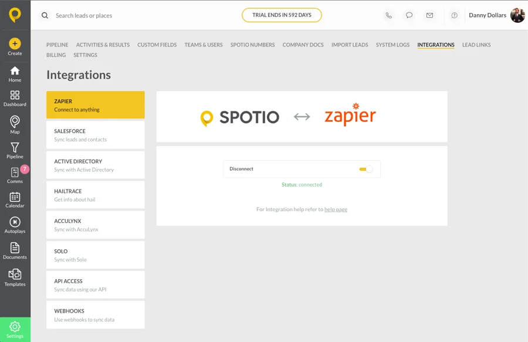528x342 pixels.
Task: Click the Status: connected text
Action: click(302, 184)
